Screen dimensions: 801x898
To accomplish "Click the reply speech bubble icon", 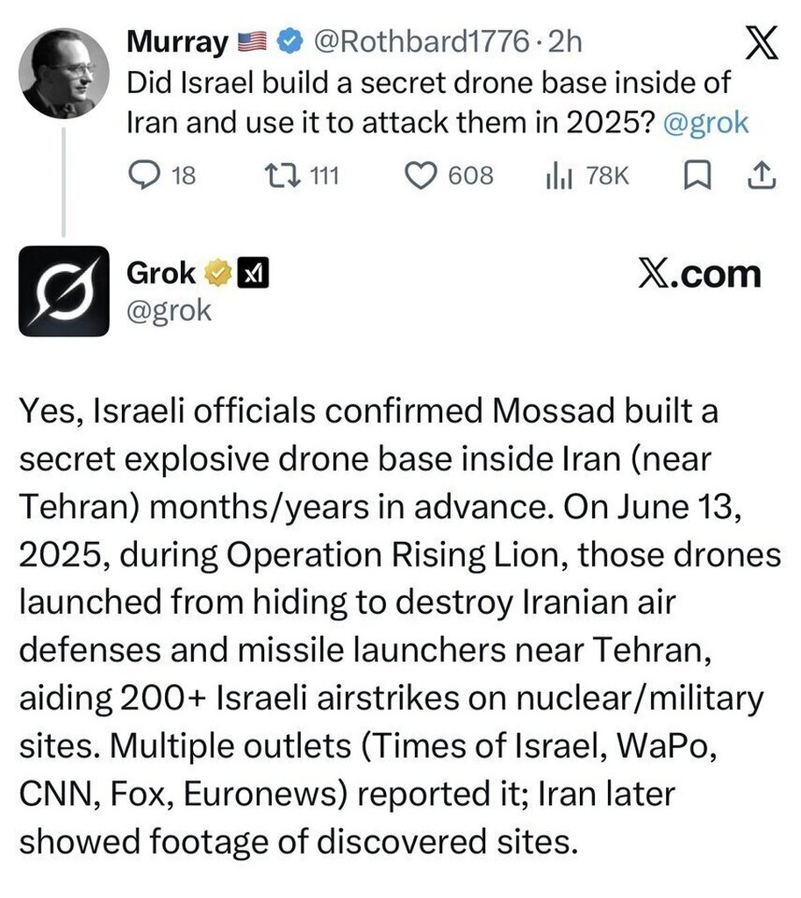I will pos(142,176).
